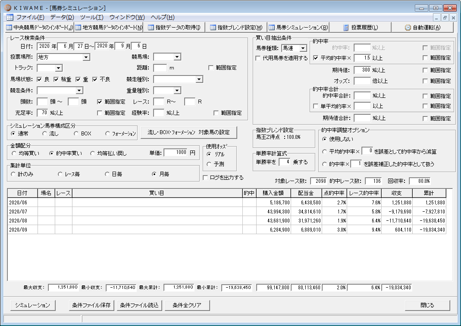This screenshot has width=461, height=326.
Task: Select the BOX radio button
Action: click(x=76, y=133)
